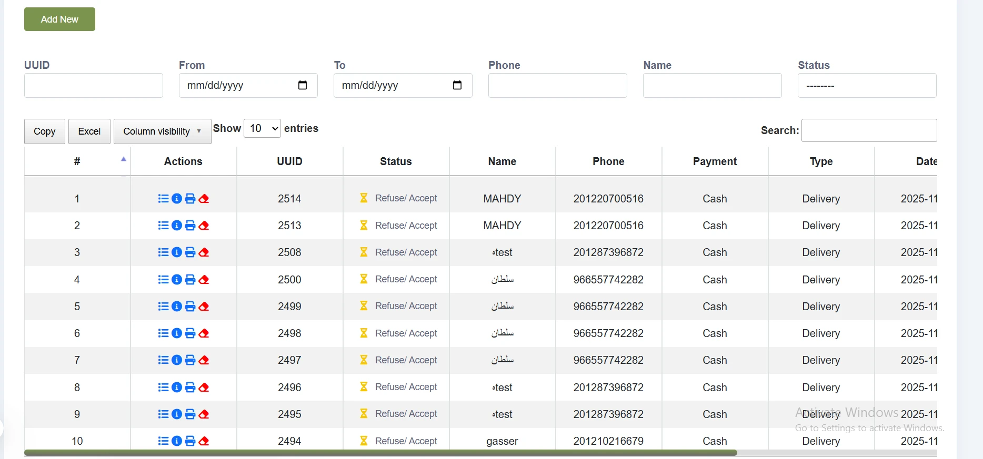
Task: Open the info icon for order 2513
Action: pyautogui.click(x=177, y=226)
